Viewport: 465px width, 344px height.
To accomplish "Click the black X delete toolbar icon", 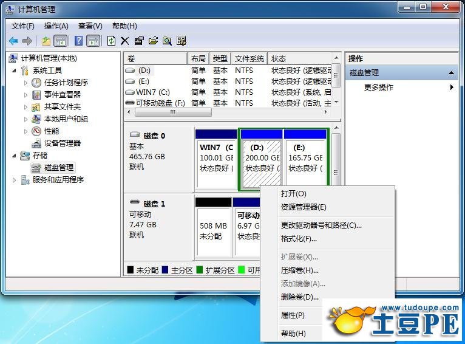I will click(x=125, y=41).
